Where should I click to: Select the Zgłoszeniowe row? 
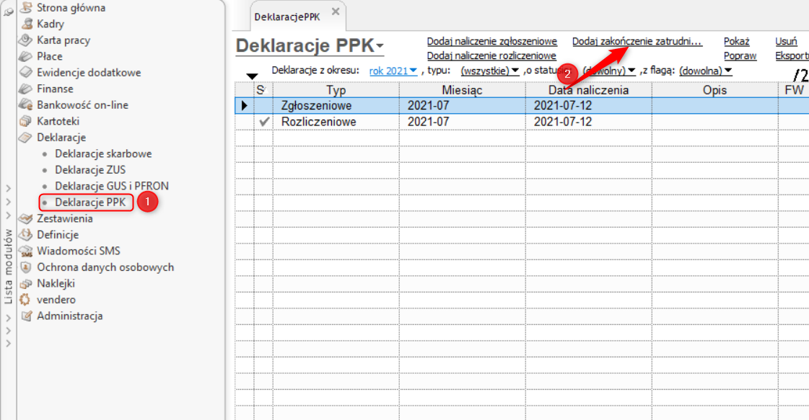522,106
